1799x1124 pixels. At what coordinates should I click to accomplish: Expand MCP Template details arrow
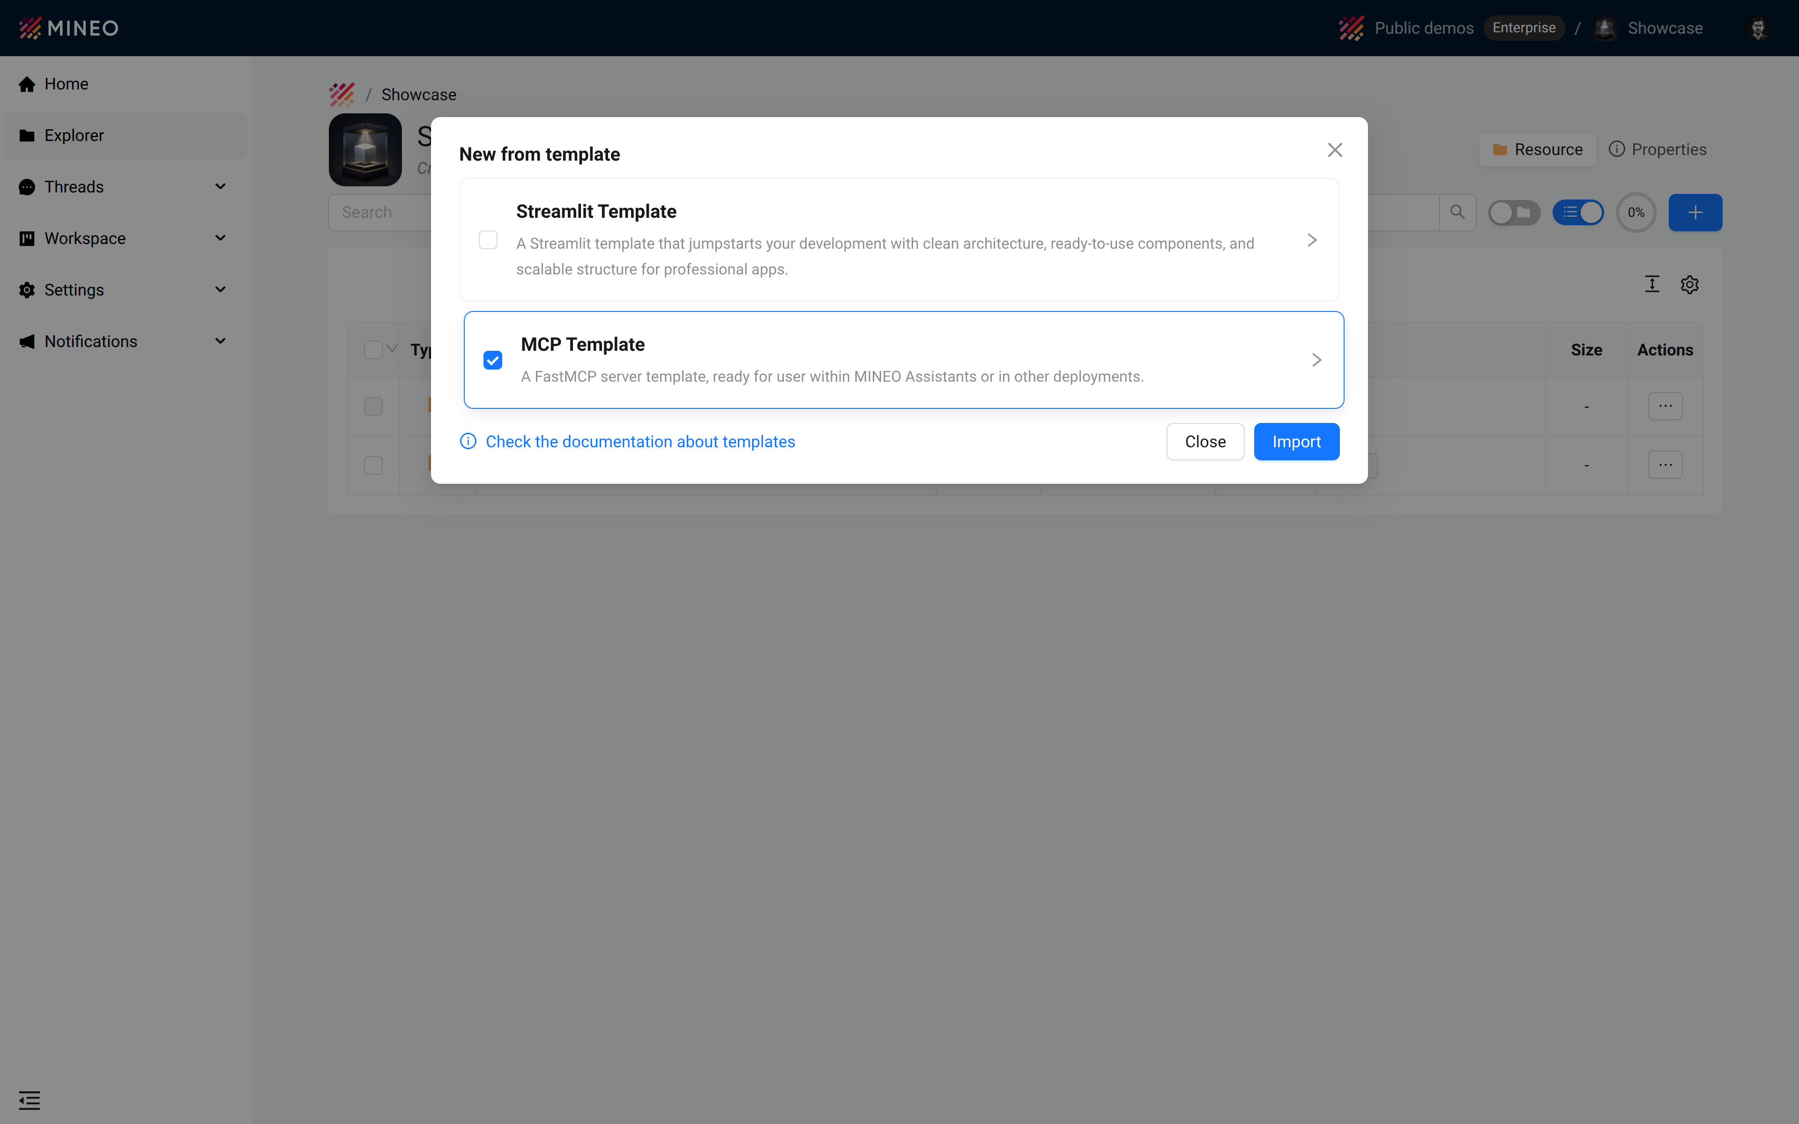[1316, 360]
